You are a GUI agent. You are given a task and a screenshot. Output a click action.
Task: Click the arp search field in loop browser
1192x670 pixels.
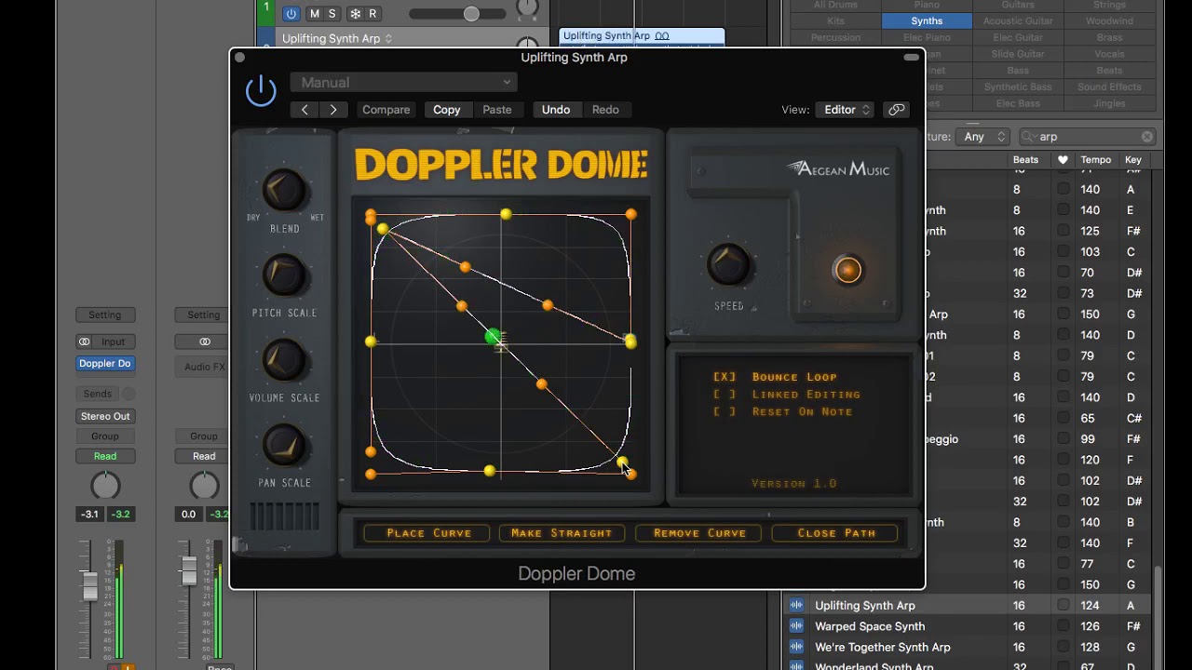tap(1088, 137)
